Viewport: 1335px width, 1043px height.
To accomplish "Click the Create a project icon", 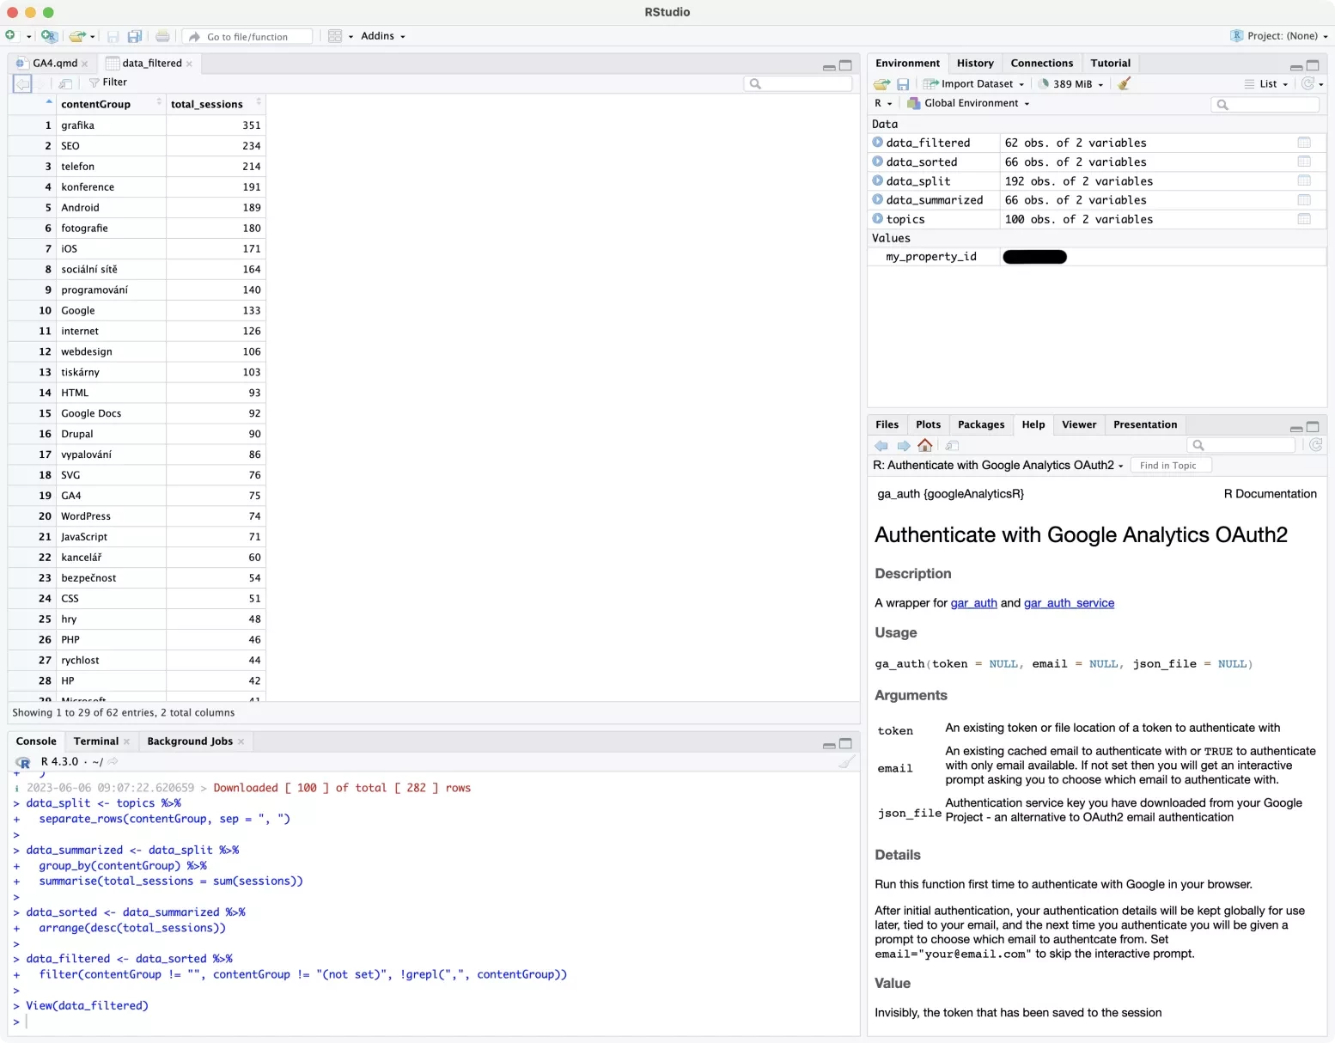I will tap(49, 36).
